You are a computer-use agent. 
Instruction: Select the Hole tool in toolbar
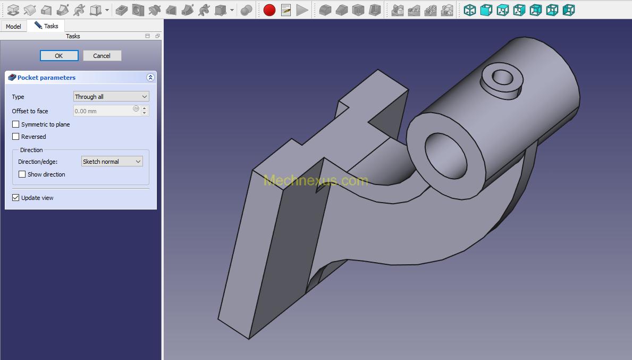tap(138, 10)
